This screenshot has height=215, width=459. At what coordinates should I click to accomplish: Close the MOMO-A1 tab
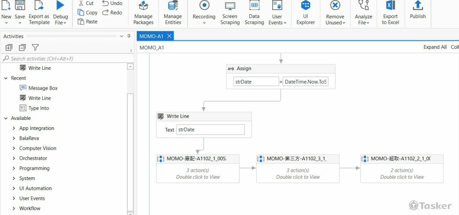(x=169, y=36)
